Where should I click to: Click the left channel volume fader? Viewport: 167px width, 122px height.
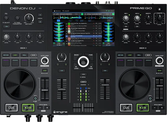tap(62, 89)
